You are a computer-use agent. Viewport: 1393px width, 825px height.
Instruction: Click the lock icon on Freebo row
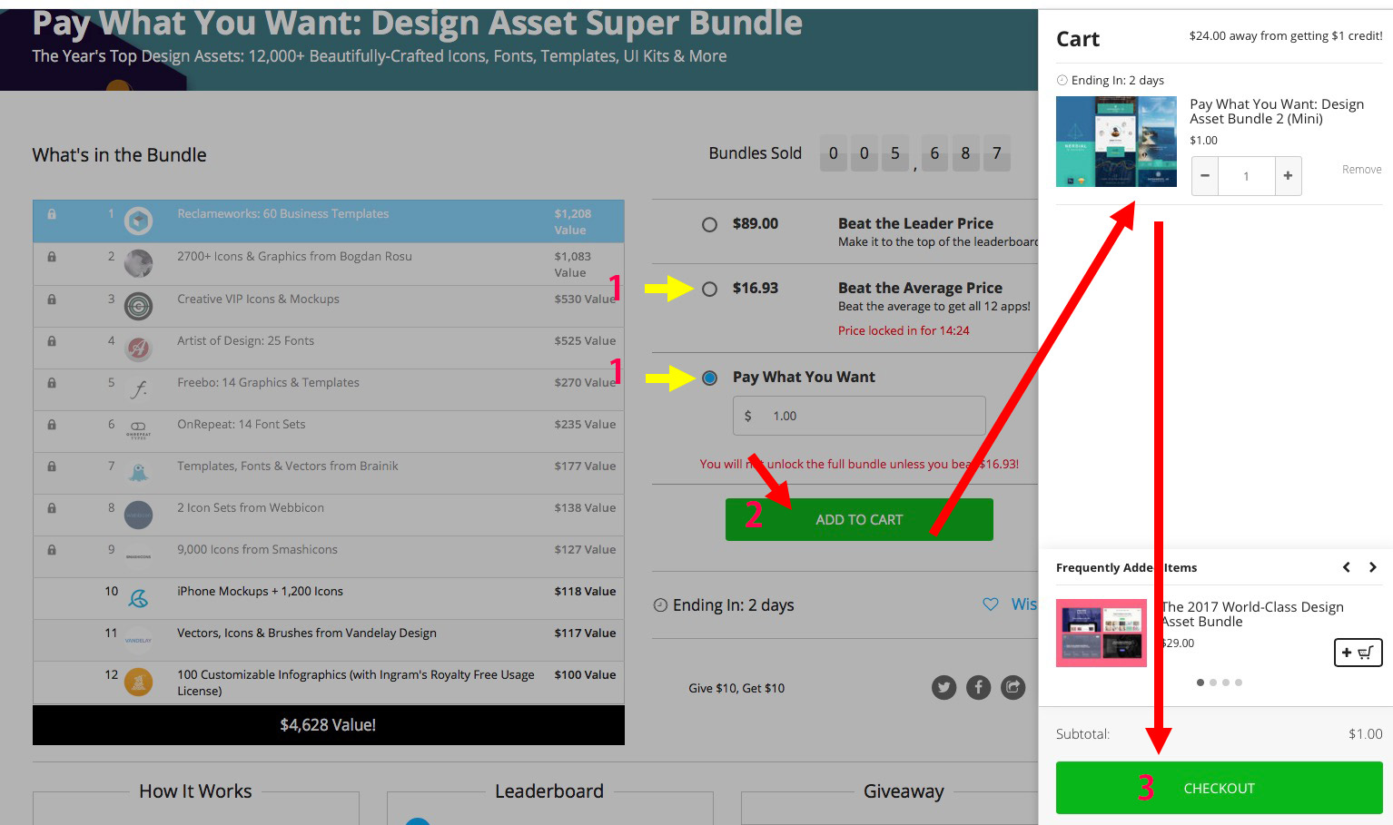point(52,383)
